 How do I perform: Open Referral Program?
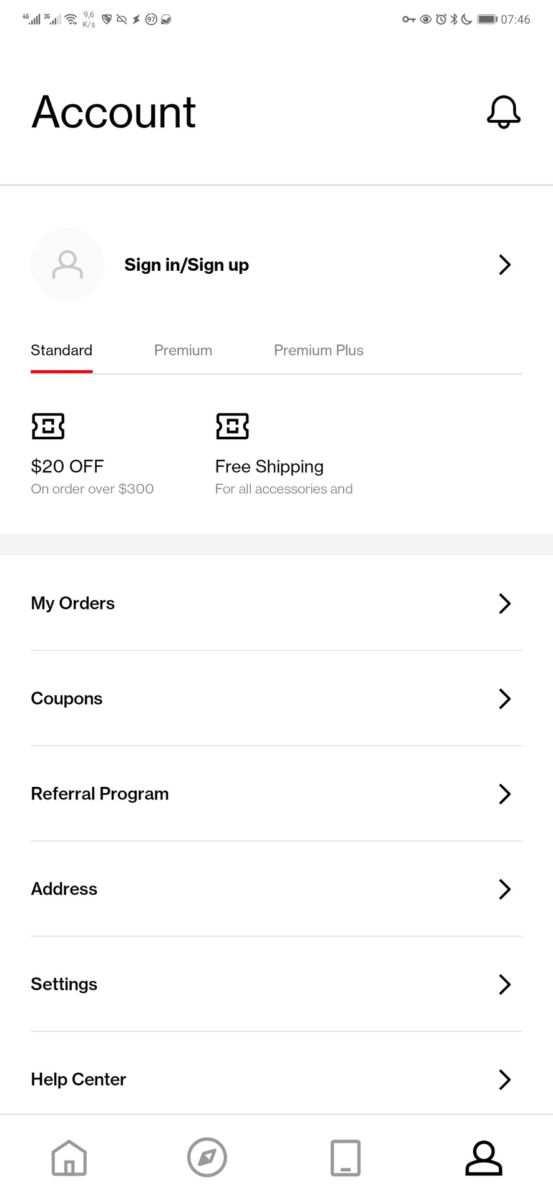pyautogui.click(x=100, y=794)
